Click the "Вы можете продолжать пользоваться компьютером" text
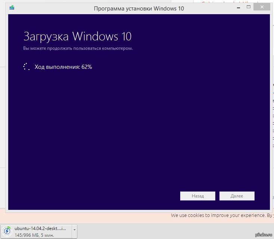The height and width of the screenshot is (239, 274). click(78, 48)
